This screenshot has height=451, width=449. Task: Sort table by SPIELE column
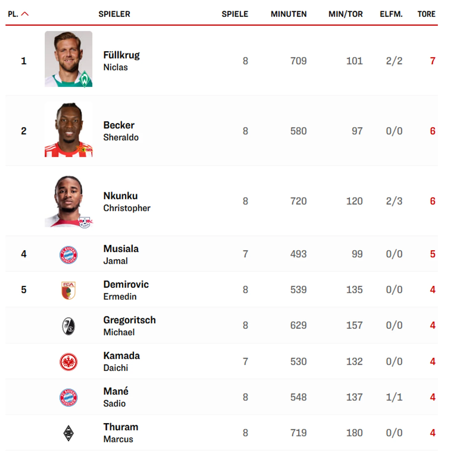(x=235, y=14)
